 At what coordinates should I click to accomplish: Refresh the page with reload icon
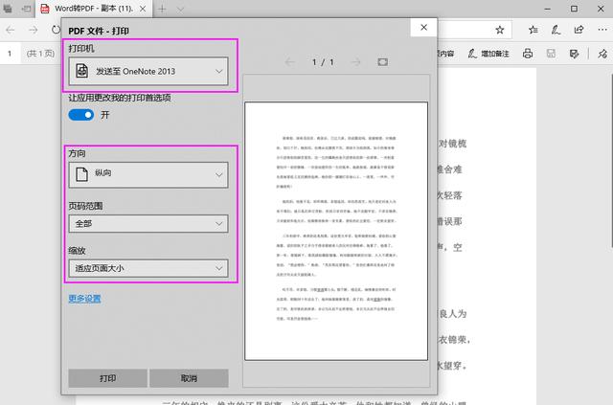pyautogui.click(x=56, y=30)
